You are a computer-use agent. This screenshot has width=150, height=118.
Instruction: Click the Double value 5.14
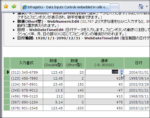click(53, 102)
